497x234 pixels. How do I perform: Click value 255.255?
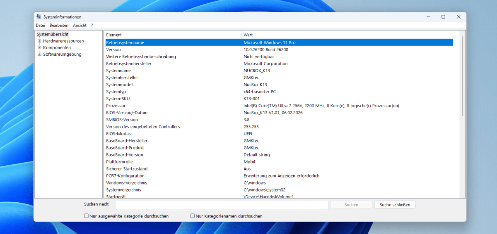pos(251,127)
